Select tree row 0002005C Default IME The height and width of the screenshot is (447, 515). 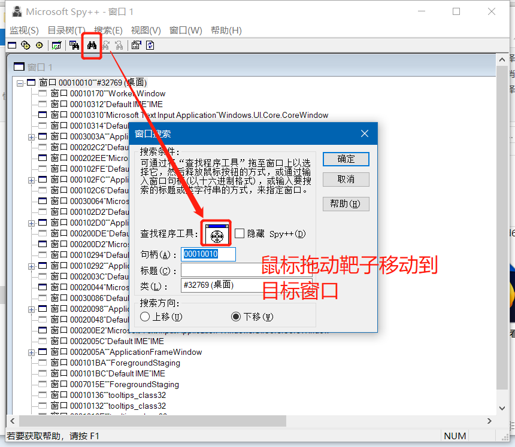pos(107,341)
